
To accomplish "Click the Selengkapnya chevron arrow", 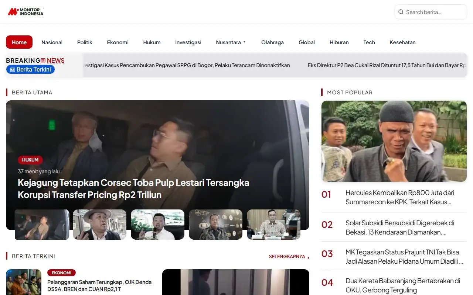I will 309,257.
